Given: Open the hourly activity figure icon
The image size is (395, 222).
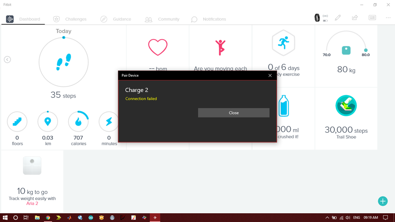Looking at the screenshot, I should (220, 47).
